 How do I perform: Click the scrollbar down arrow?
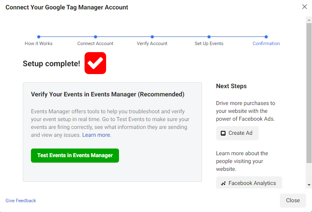tap(309, 185)
